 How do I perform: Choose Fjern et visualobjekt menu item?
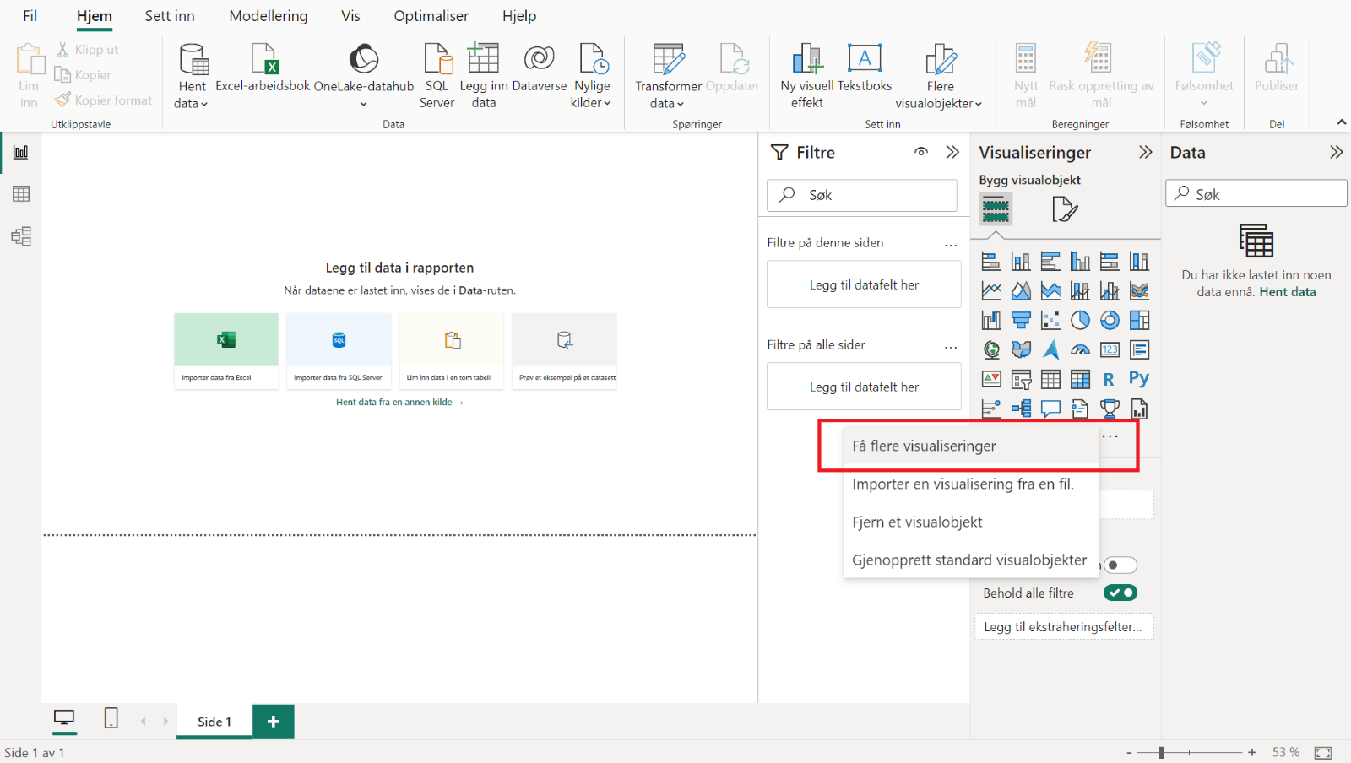coord(971,522)
